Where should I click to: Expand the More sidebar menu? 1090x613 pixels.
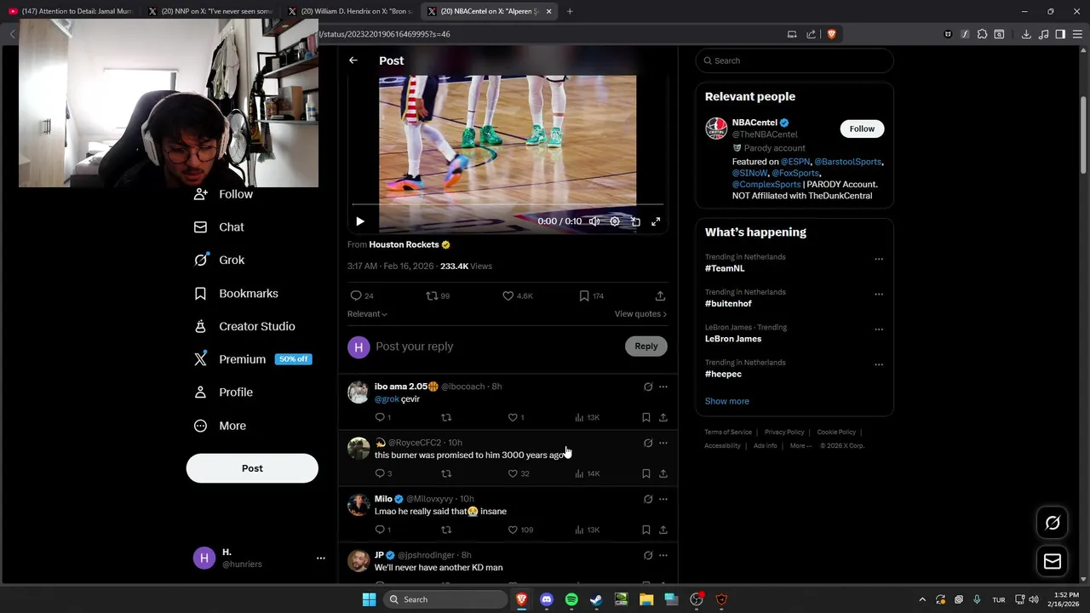pos(221,426)
